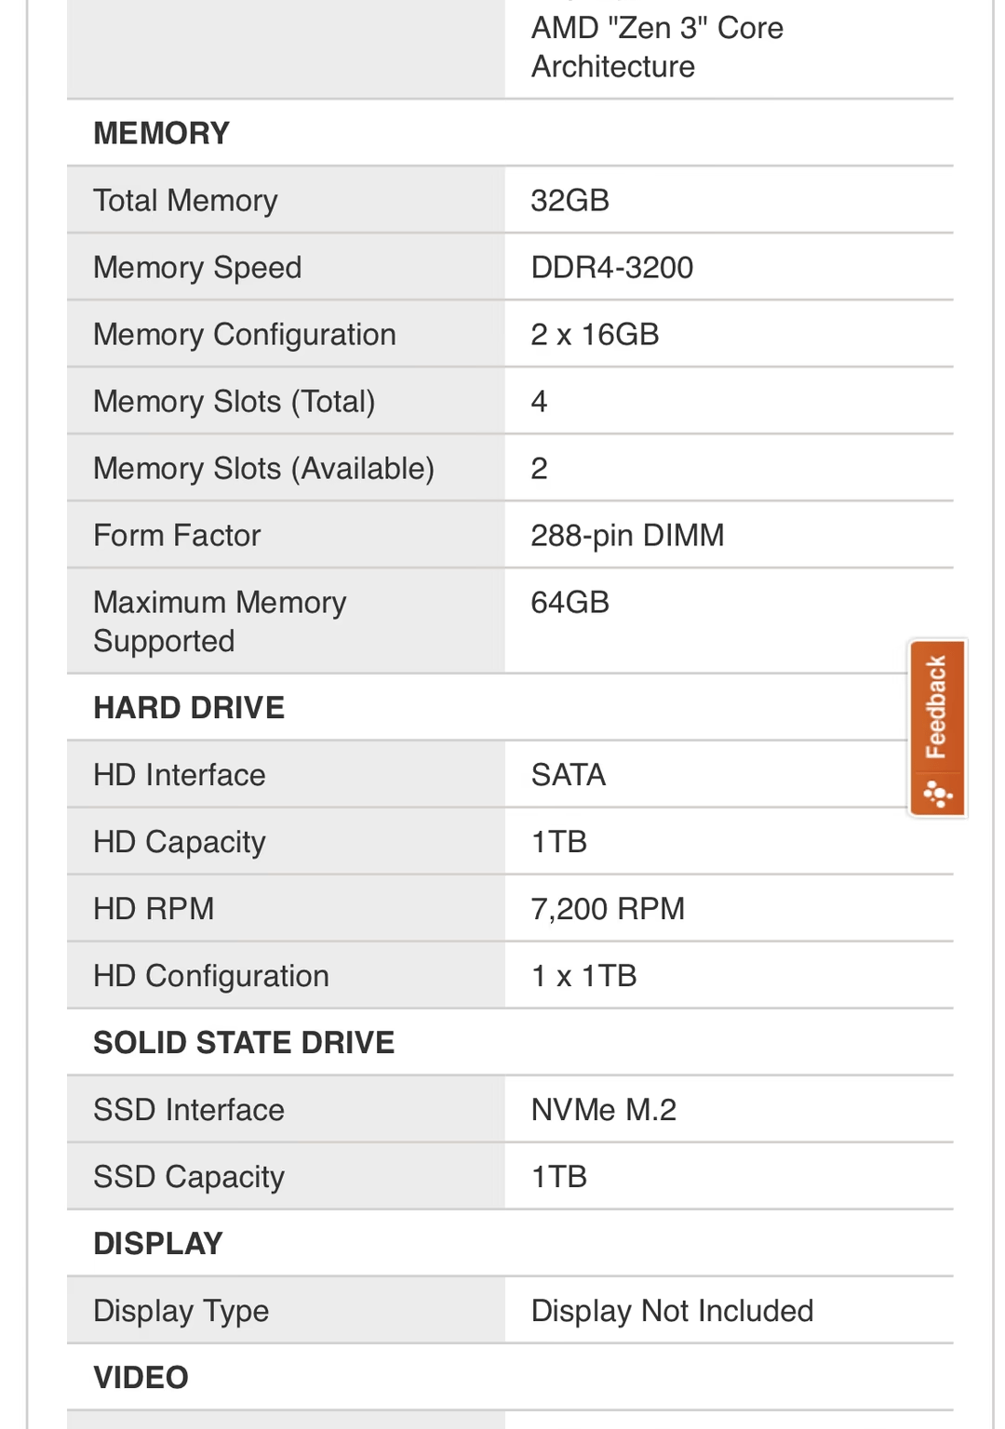Image resolution: width=1005 pixels, height=1429 pixels.
Task: Open the orange Feedback tab
Action: [937, 728]
